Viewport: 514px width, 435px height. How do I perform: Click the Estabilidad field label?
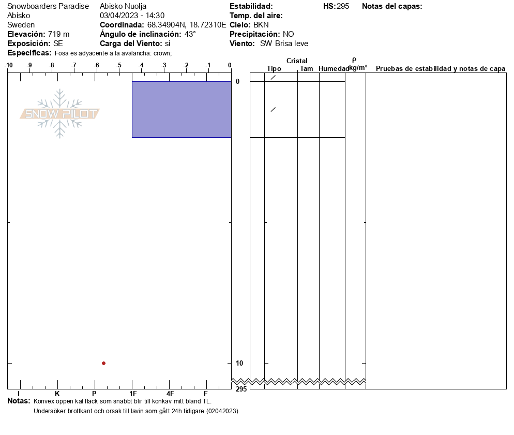tap(251, 6)
